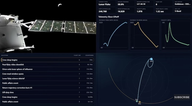Click the Flight Day card showing 6
Screen dimensions: 192x106
point(163,3)
